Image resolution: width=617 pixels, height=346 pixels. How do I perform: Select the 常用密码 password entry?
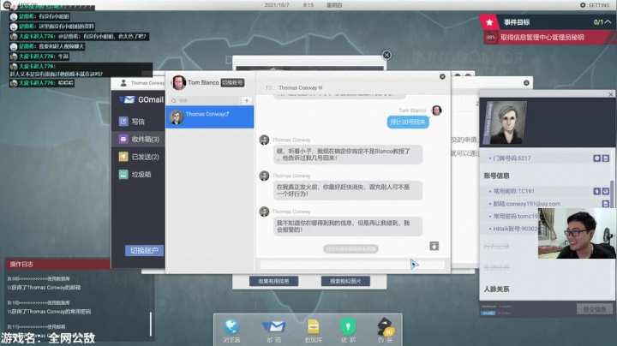click(513, 216)
